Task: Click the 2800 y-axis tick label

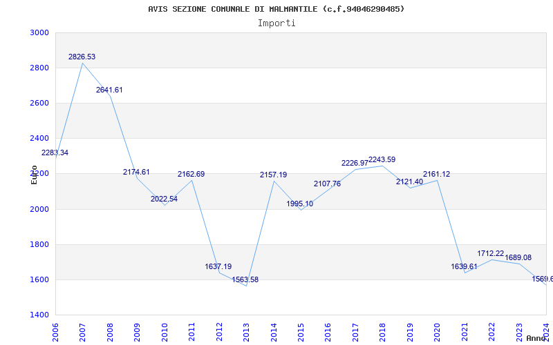Action: pyautogui.click(x=39, y=68)
